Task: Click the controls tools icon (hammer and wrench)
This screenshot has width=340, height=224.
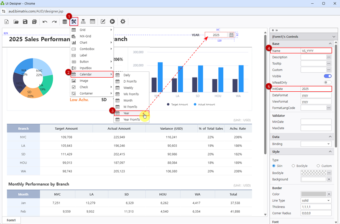Action: click(x=74, y=22)
